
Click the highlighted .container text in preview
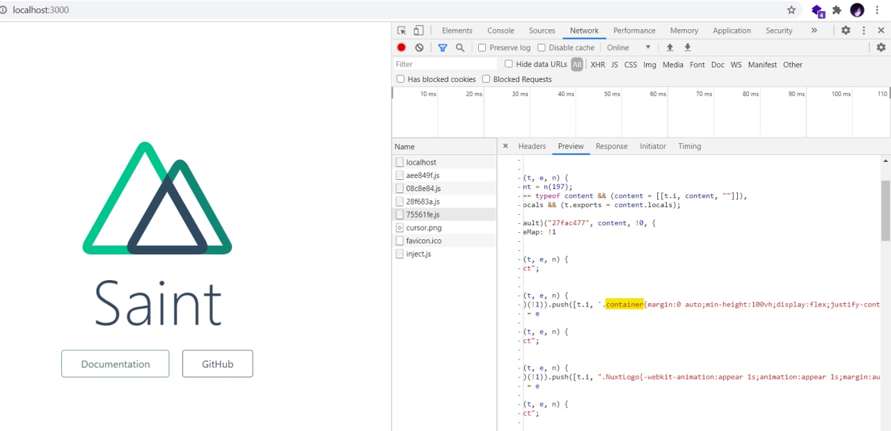[x=624, y=304]
